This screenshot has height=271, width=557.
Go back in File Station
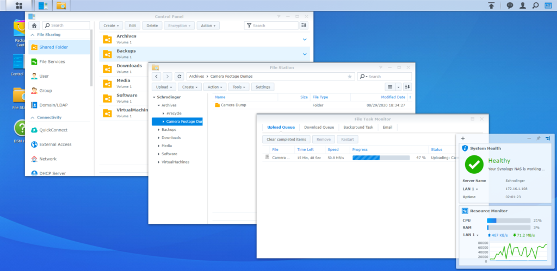157,76
